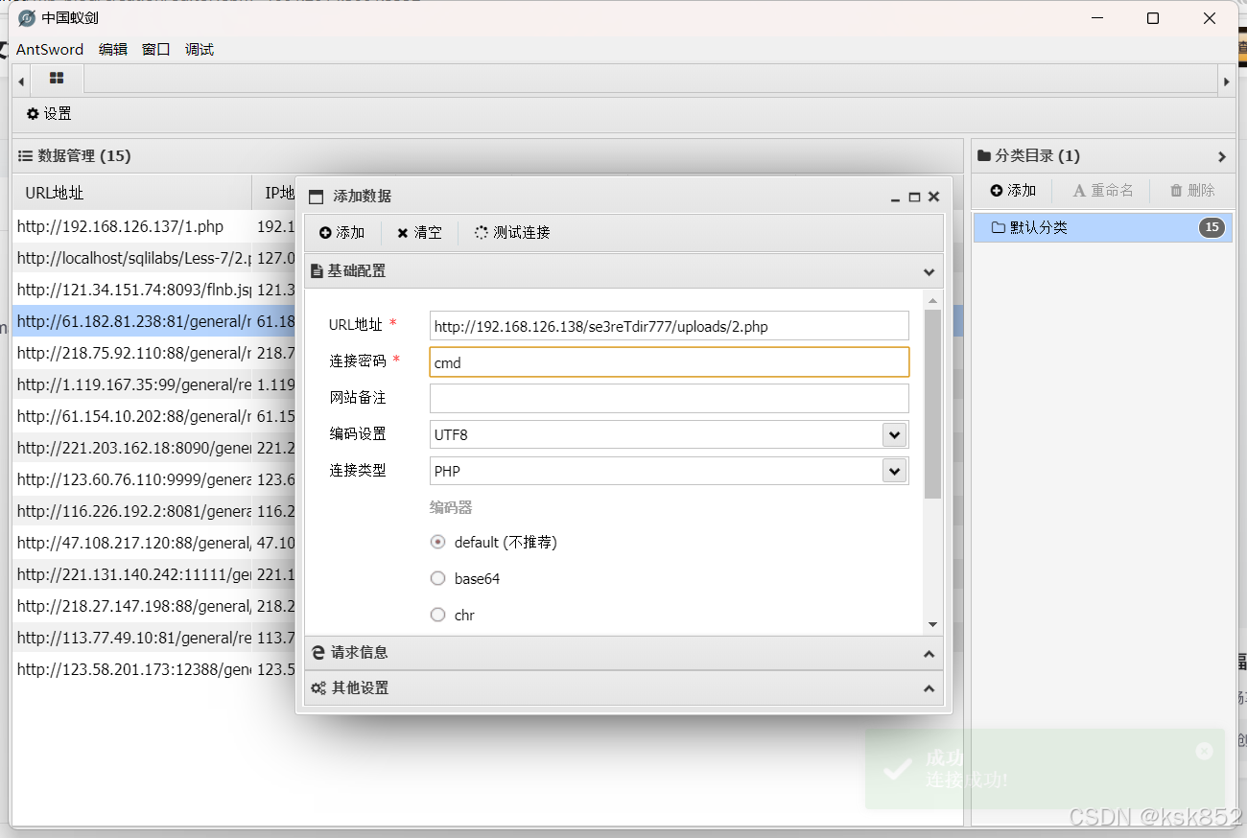Click the 连接密码 input field
Image resolution: width=1247 pixels, height=838 pixels.
click(x=669, y=362)
